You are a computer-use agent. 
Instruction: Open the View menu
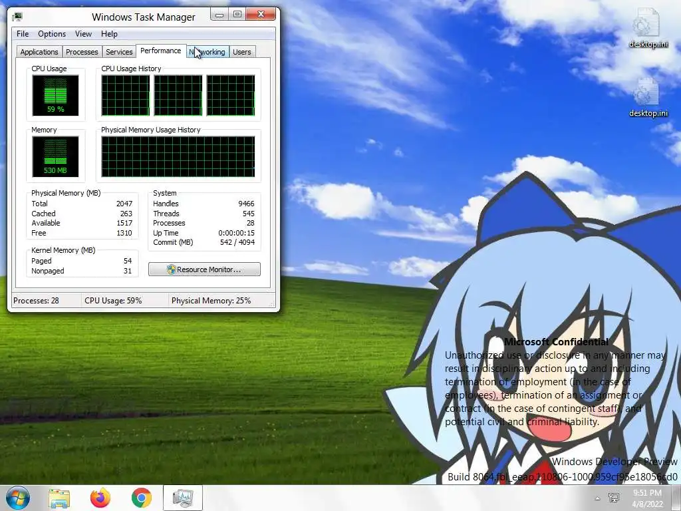83,34
